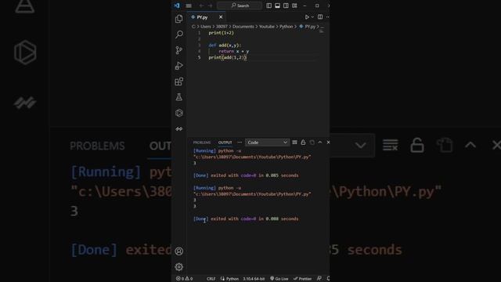The width and height of the screenshot is (501, 282).
Task: Click the code line print(1+2)
Action: [x=221, y=33]
